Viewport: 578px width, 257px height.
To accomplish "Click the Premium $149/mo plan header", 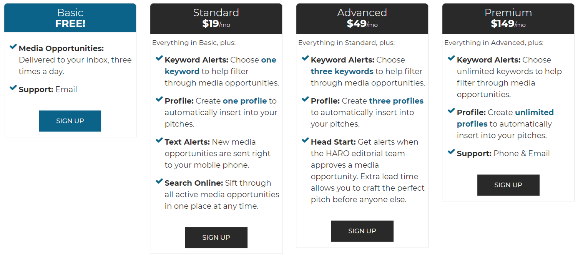I will [508, 18].
